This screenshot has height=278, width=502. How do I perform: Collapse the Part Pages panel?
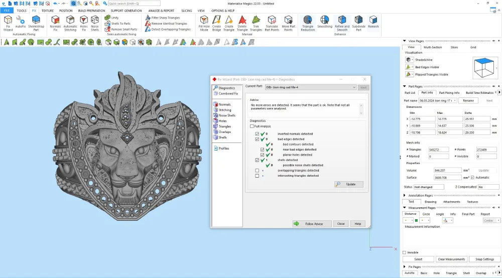click(405, 86)
